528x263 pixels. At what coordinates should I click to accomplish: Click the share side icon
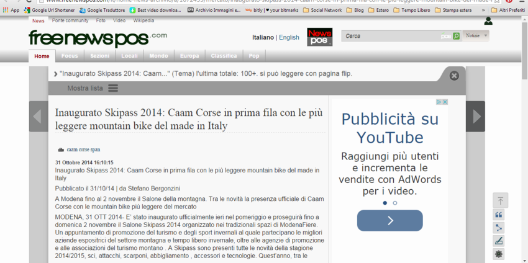[x=499, y=228]
